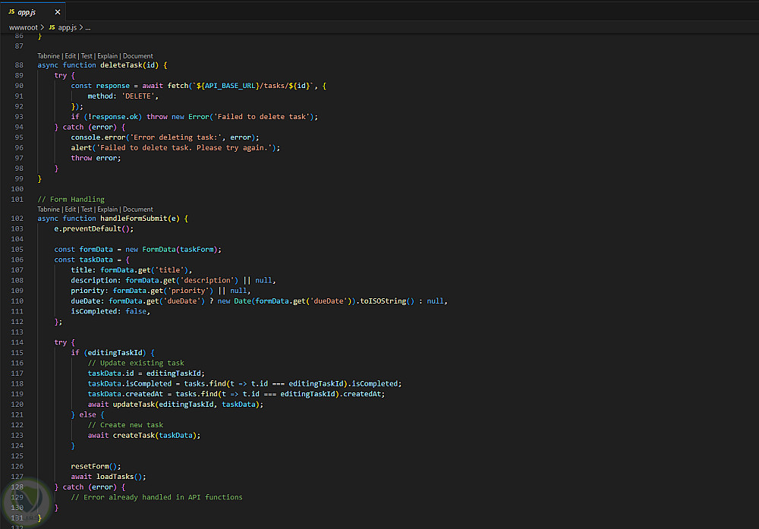The width and height of the screenshot is (759, 529).
Task: Click Explain above the deleteTask function
Action: click(107, 56)
